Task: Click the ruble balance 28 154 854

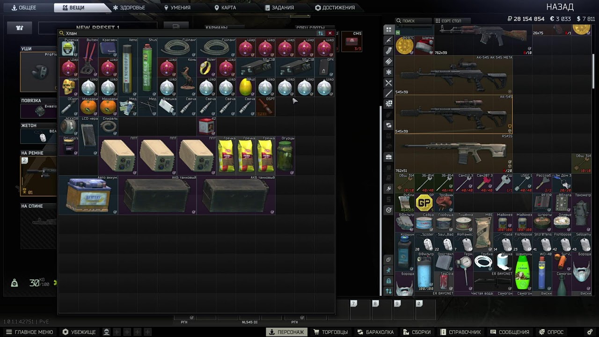Action: pyautogui.click(x=526, y=19)
